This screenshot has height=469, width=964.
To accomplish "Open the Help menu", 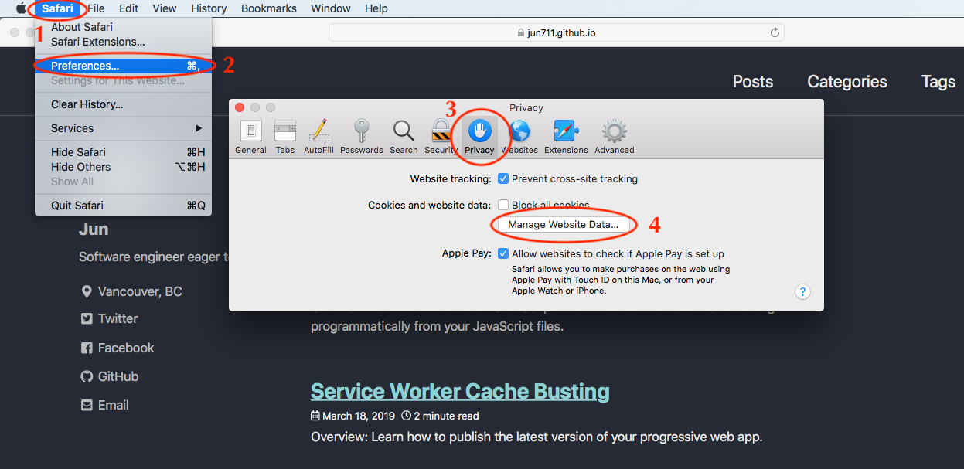I will pos(376,8).
